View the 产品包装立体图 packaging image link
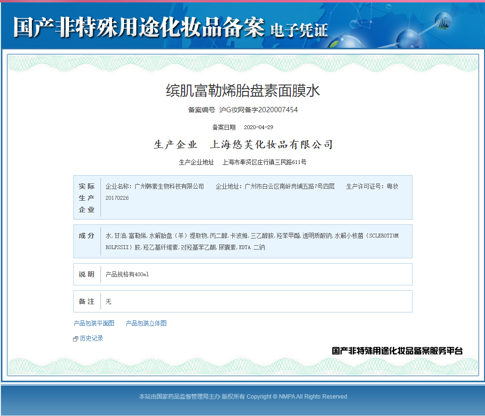This screenshot has width=485, height=416. (146, 323)
